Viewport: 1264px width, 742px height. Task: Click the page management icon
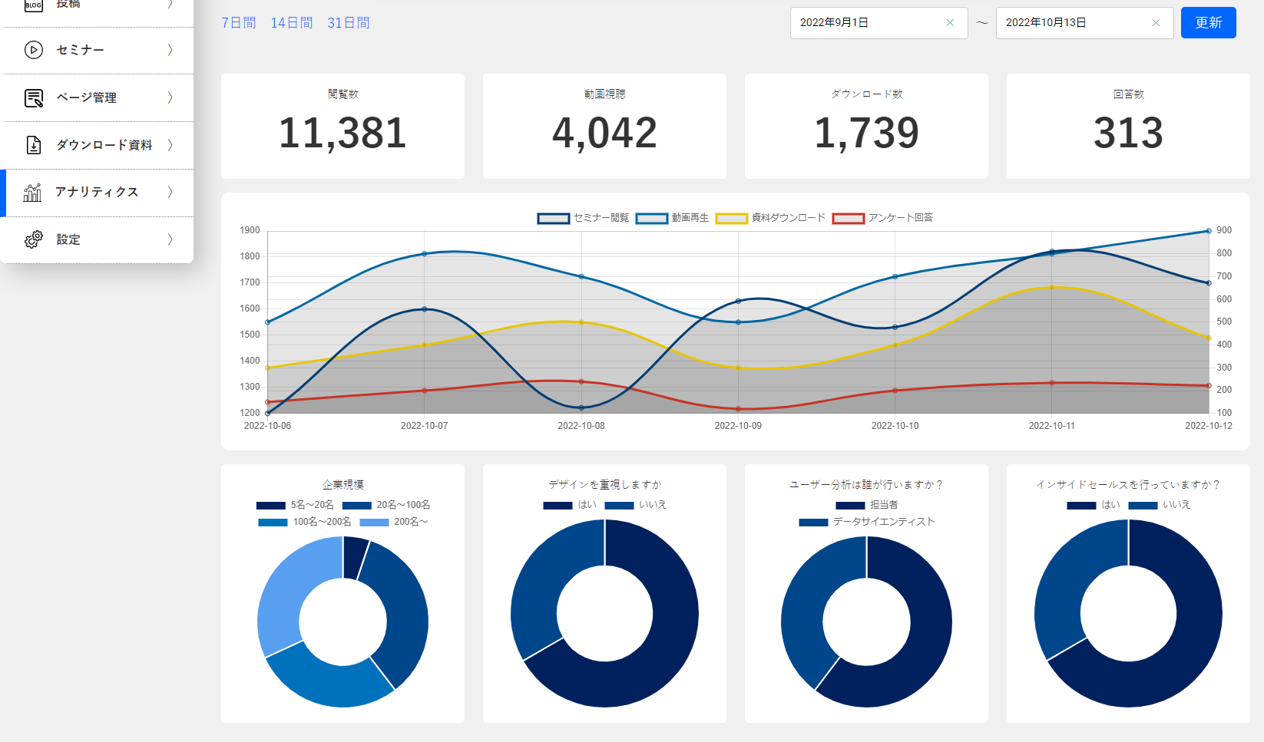34,97
